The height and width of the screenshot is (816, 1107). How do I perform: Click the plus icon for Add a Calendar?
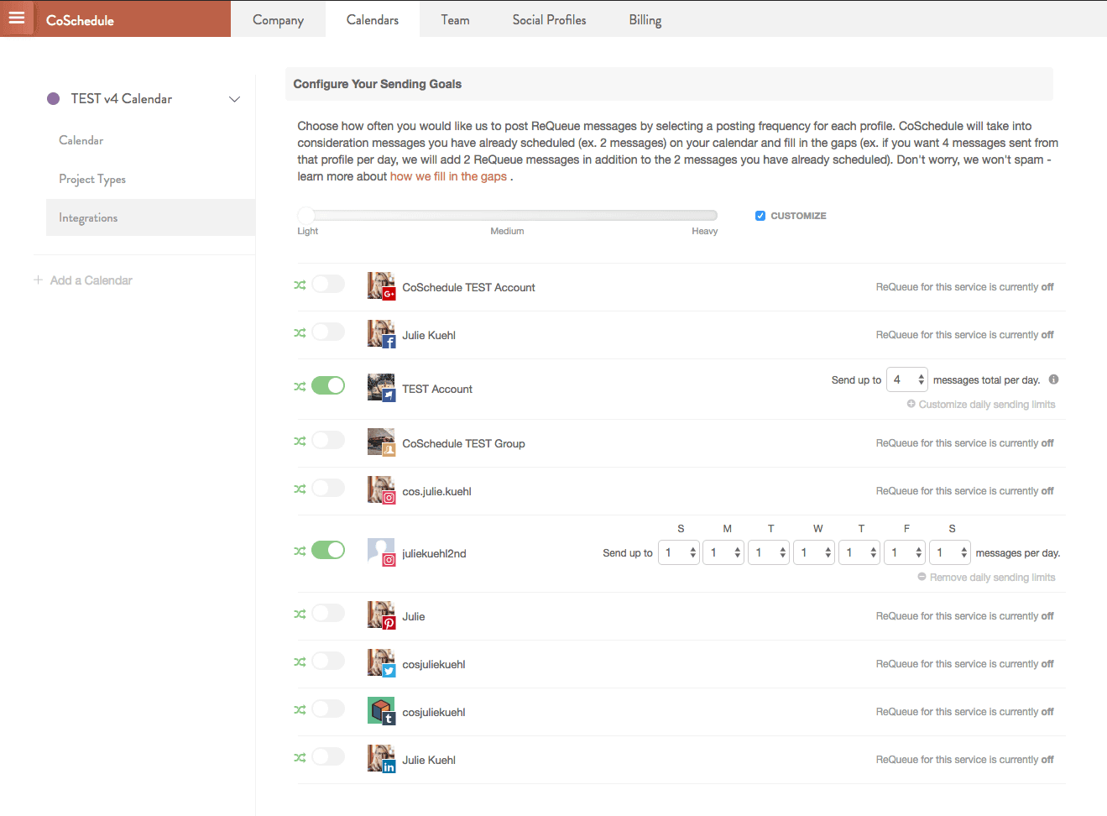(38, 280)
